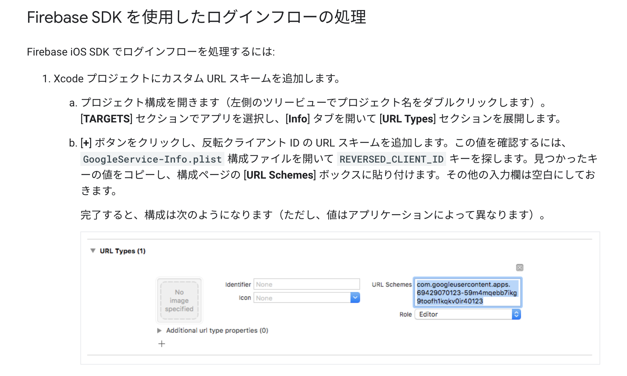This screenshot has height=376, width=627.
Task: Click the line Firebase iOS SDK でログインフローを処理するには:
Action: coord(151,52)
